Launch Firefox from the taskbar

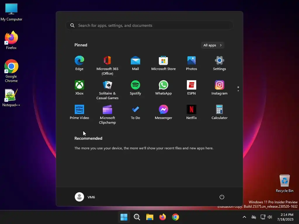pyautogui.click(x=162, y=217)
